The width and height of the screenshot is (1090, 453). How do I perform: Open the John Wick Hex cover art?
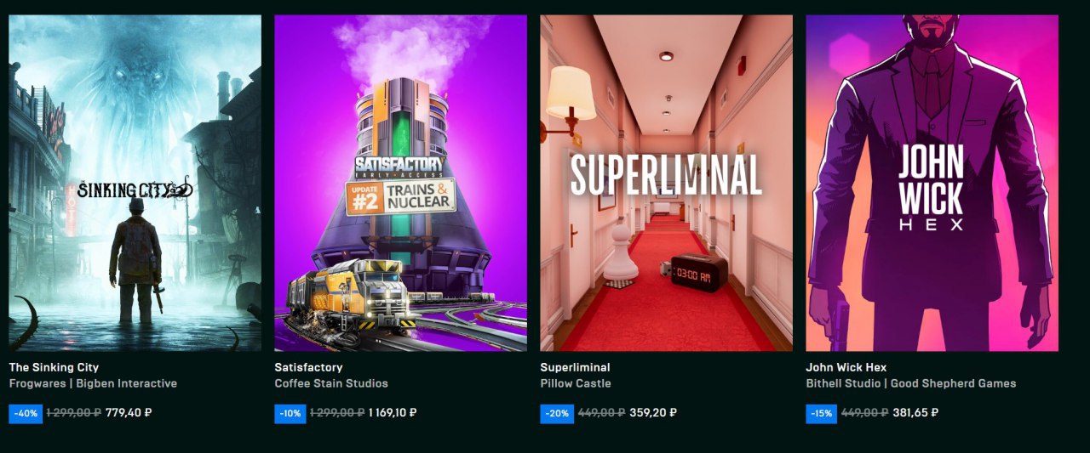[x=932, y=183]
